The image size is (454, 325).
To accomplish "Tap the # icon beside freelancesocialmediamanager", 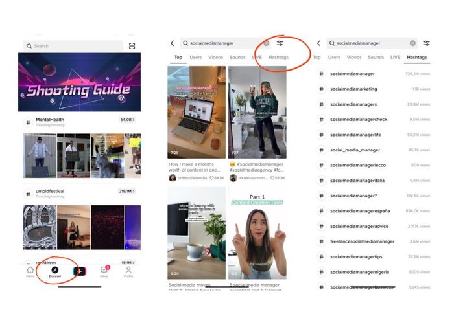I will coord(322,241).
